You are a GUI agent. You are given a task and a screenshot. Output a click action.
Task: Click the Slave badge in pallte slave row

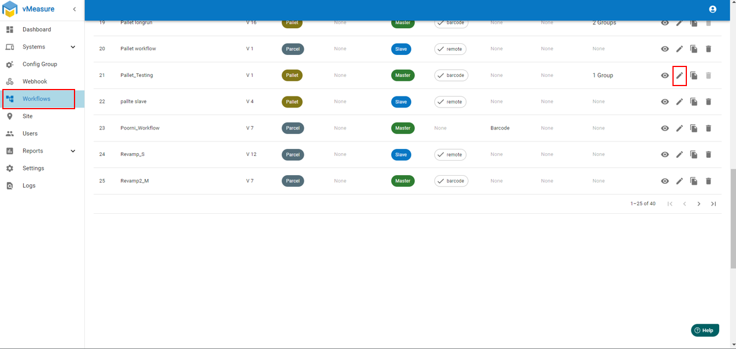401,102
